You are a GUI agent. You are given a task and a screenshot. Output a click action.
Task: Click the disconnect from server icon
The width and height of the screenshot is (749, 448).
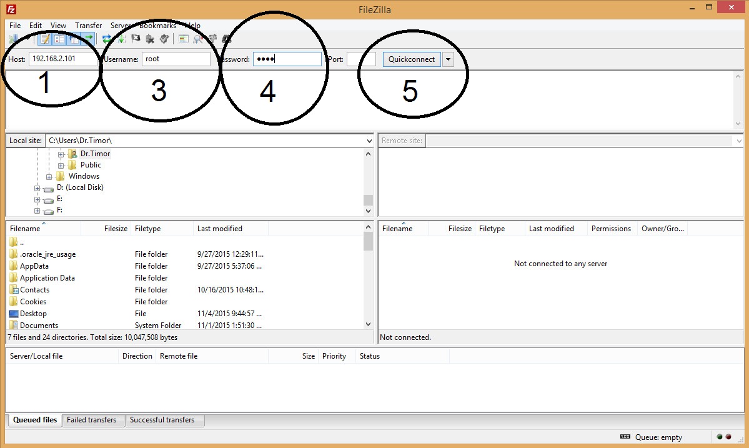[x=150, y=39]
